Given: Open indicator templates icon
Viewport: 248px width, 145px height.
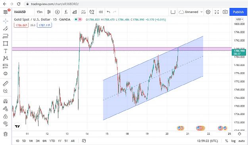Looking at the screenshot, I should (83, 12).
